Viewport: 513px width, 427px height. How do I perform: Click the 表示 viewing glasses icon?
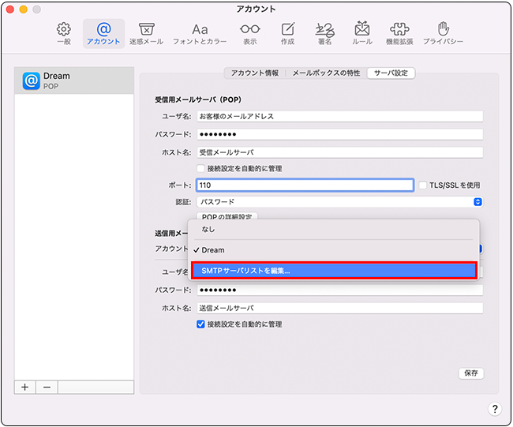(250, 33)
